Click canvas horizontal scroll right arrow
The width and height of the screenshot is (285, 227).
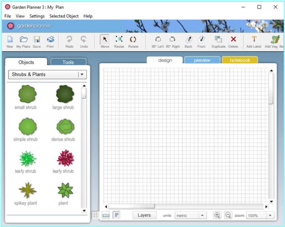[266, 206]
